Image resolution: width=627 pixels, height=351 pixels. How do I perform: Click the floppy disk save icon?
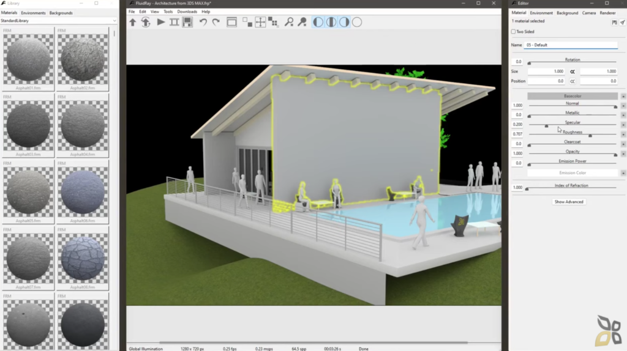(187, 22)
